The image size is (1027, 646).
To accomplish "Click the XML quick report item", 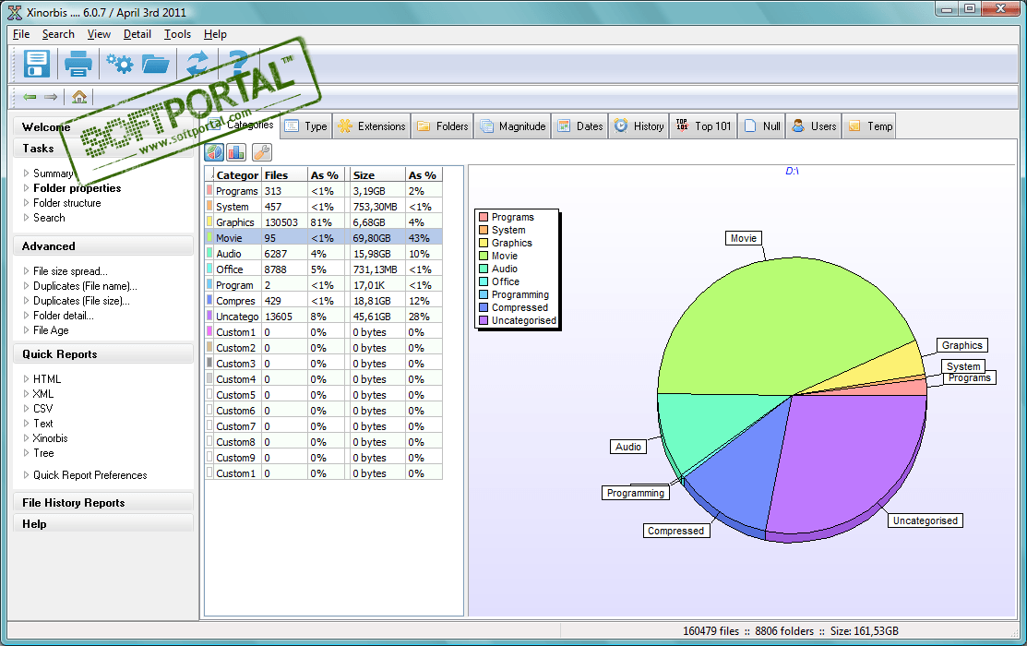I will tap(43, 394).
